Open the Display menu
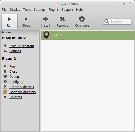 click(15, 9)
